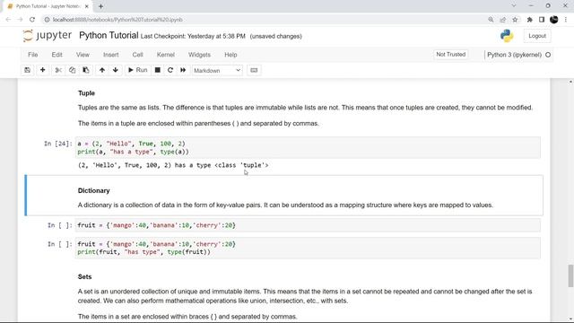Share this page icon in address bar
574x323 pixels.
tap(502, 20)
